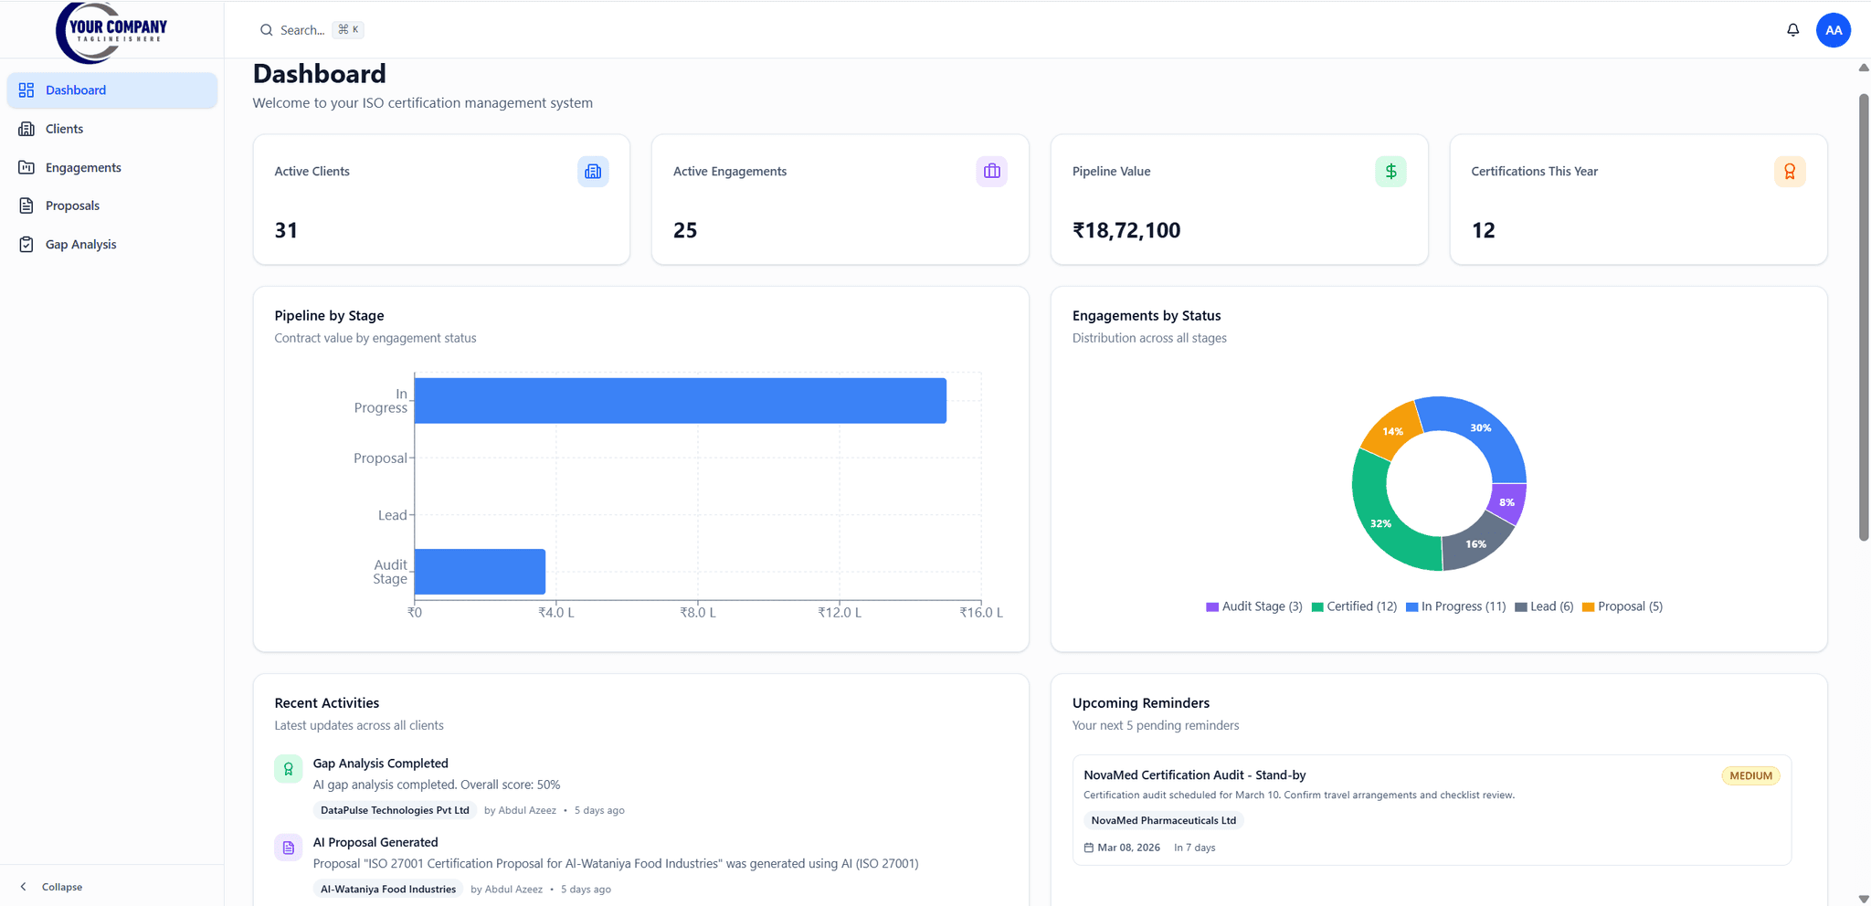Click the Active Engagements briefcase icon

click(x=991, y=172)
